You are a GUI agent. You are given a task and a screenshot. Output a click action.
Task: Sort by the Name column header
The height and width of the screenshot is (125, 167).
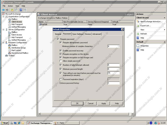(x=50, y=22)
